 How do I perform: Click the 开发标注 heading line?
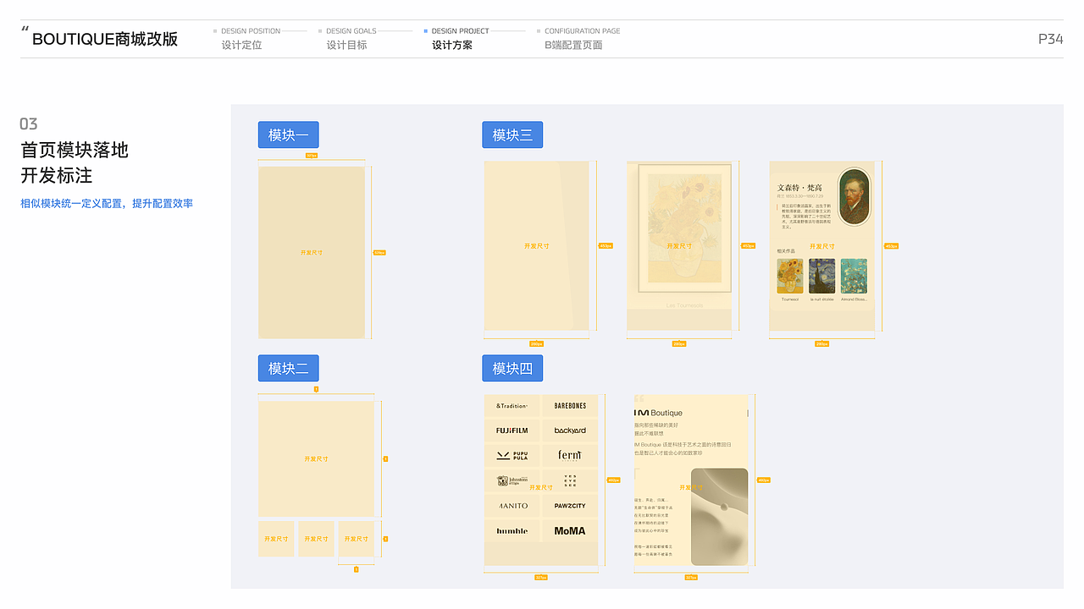(57, 176)
